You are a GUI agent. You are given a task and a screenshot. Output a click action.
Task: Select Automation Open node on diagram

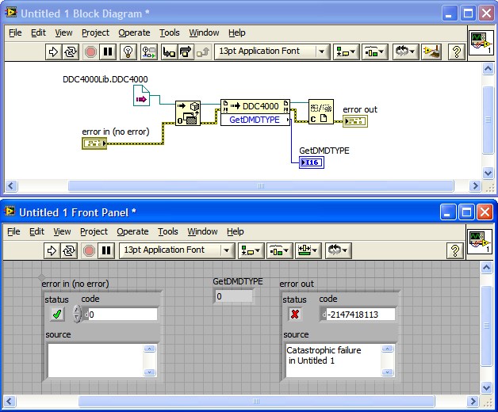(188, 113)
